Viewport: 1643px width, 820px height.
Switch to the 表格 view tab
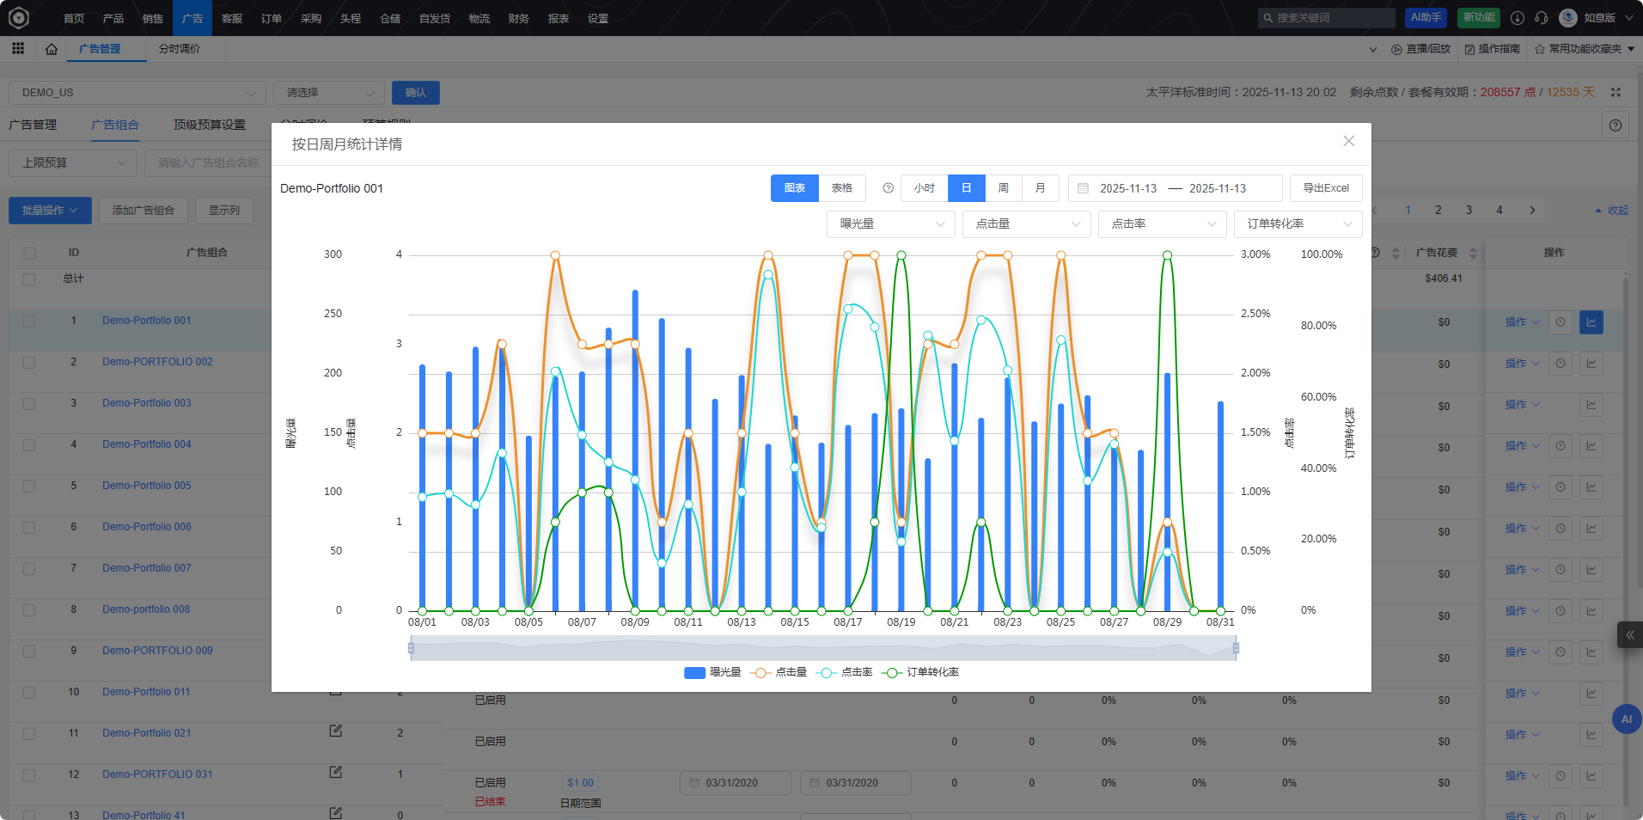click(841, 188)
